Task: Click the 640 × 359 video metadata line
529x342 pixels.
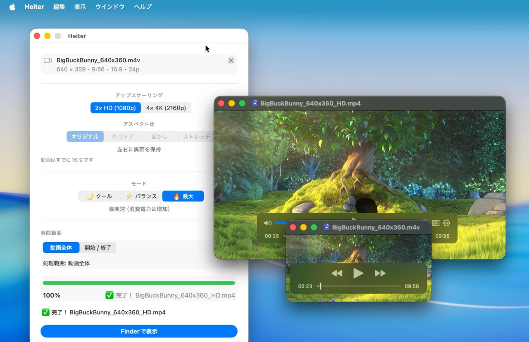Action: [98, 69]
